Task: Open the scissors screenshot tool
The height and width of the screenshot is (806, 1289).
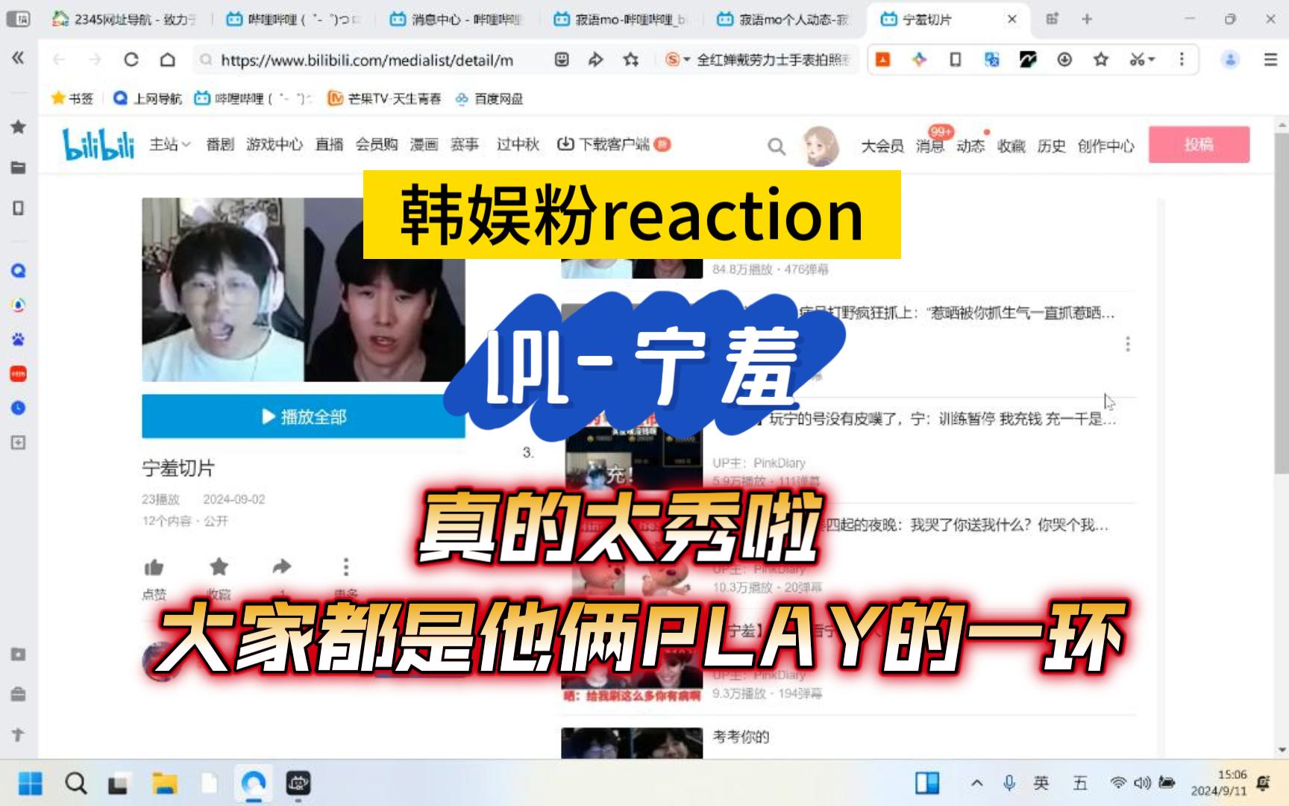Action: click(x=1137, y=60)
